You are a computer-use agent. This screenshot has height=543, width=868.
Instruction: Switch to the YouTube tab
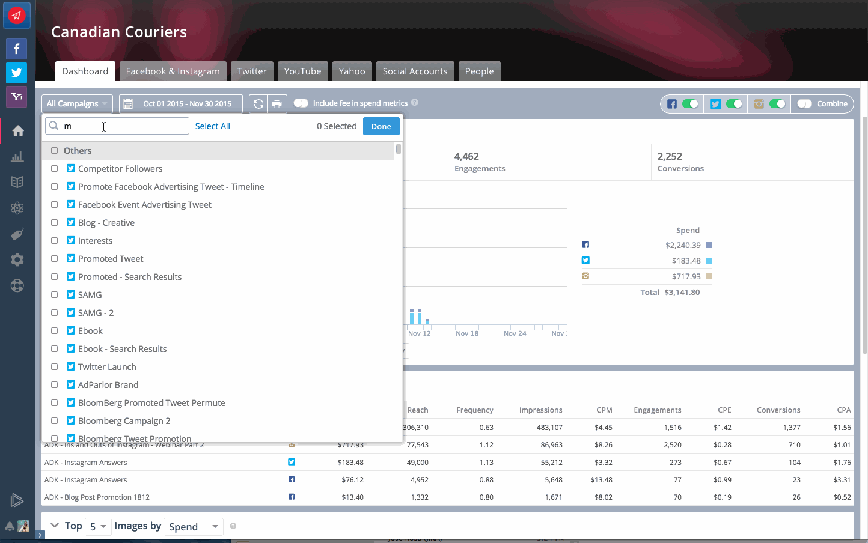click(302, 71)
